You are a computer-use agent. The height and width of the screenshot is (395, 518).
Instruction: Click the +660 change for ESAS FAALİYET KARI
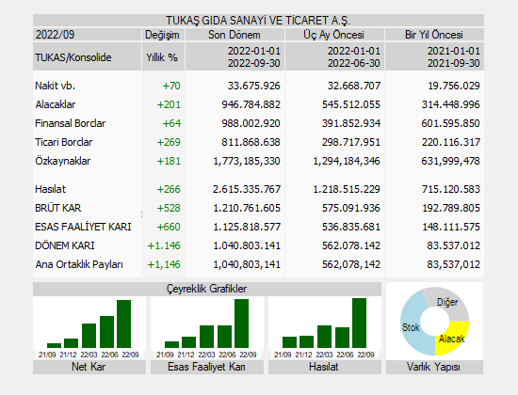(169, 227)
